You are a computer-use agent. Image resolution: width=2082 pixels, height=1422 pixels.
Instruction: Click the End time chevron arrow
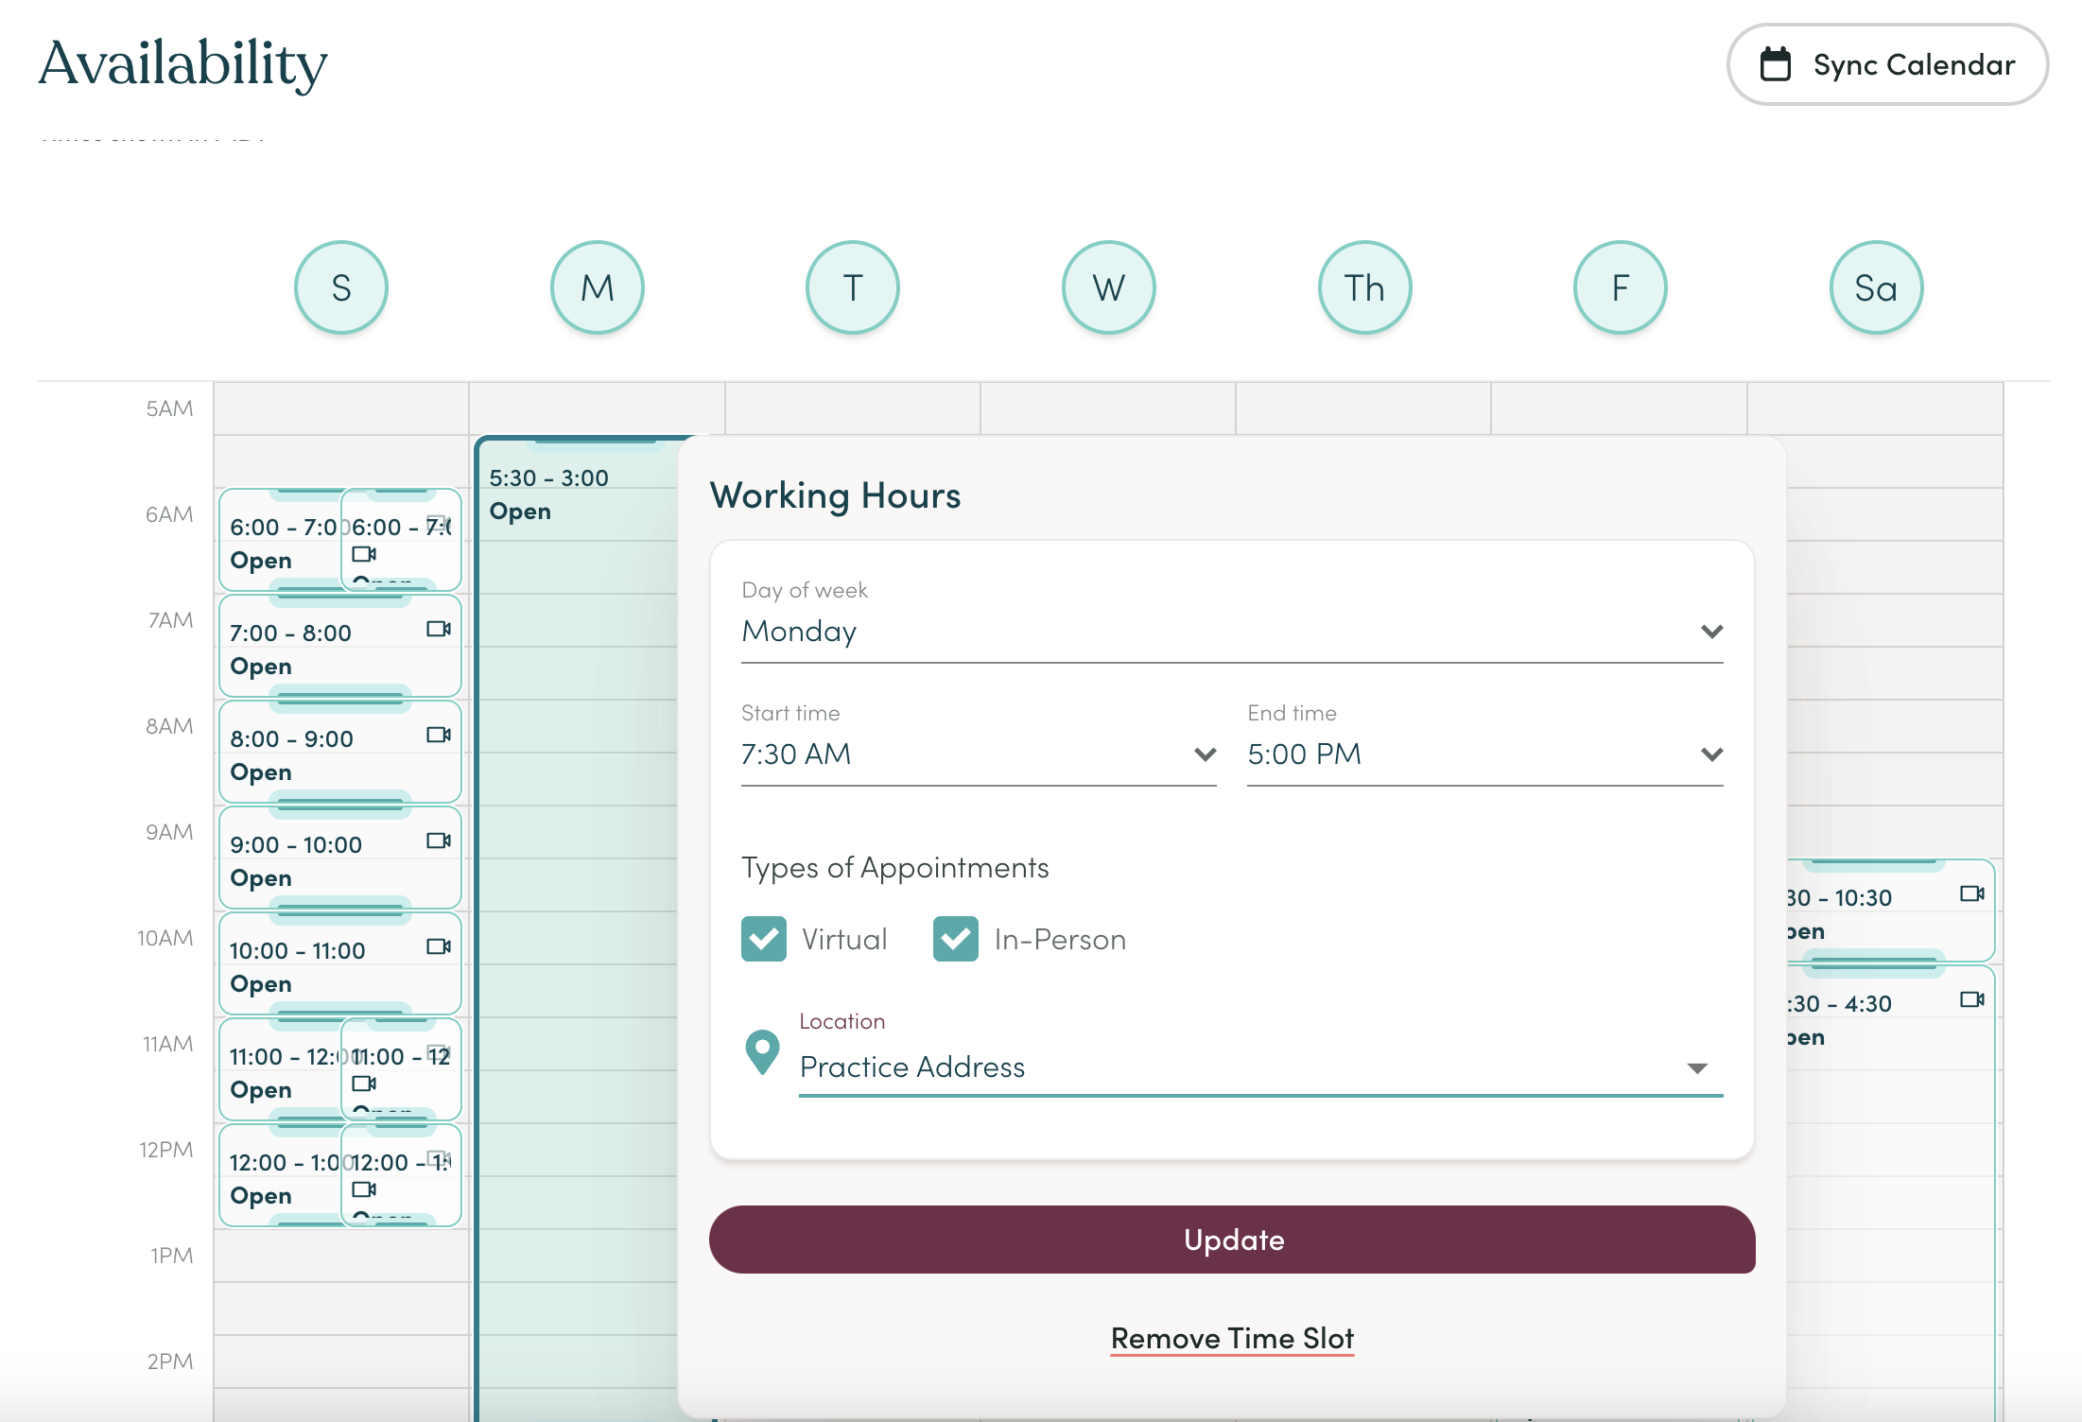1711,754
